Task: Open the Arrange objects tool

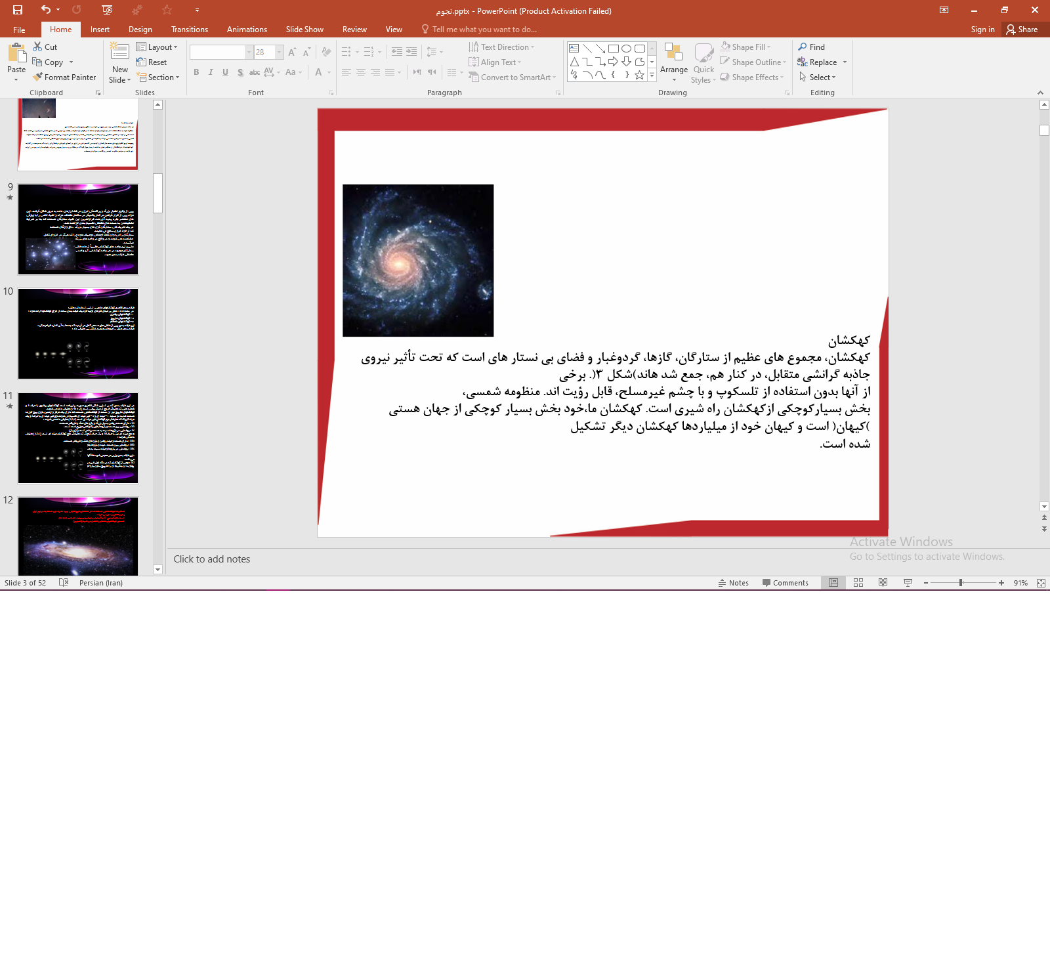Action: 673,62
